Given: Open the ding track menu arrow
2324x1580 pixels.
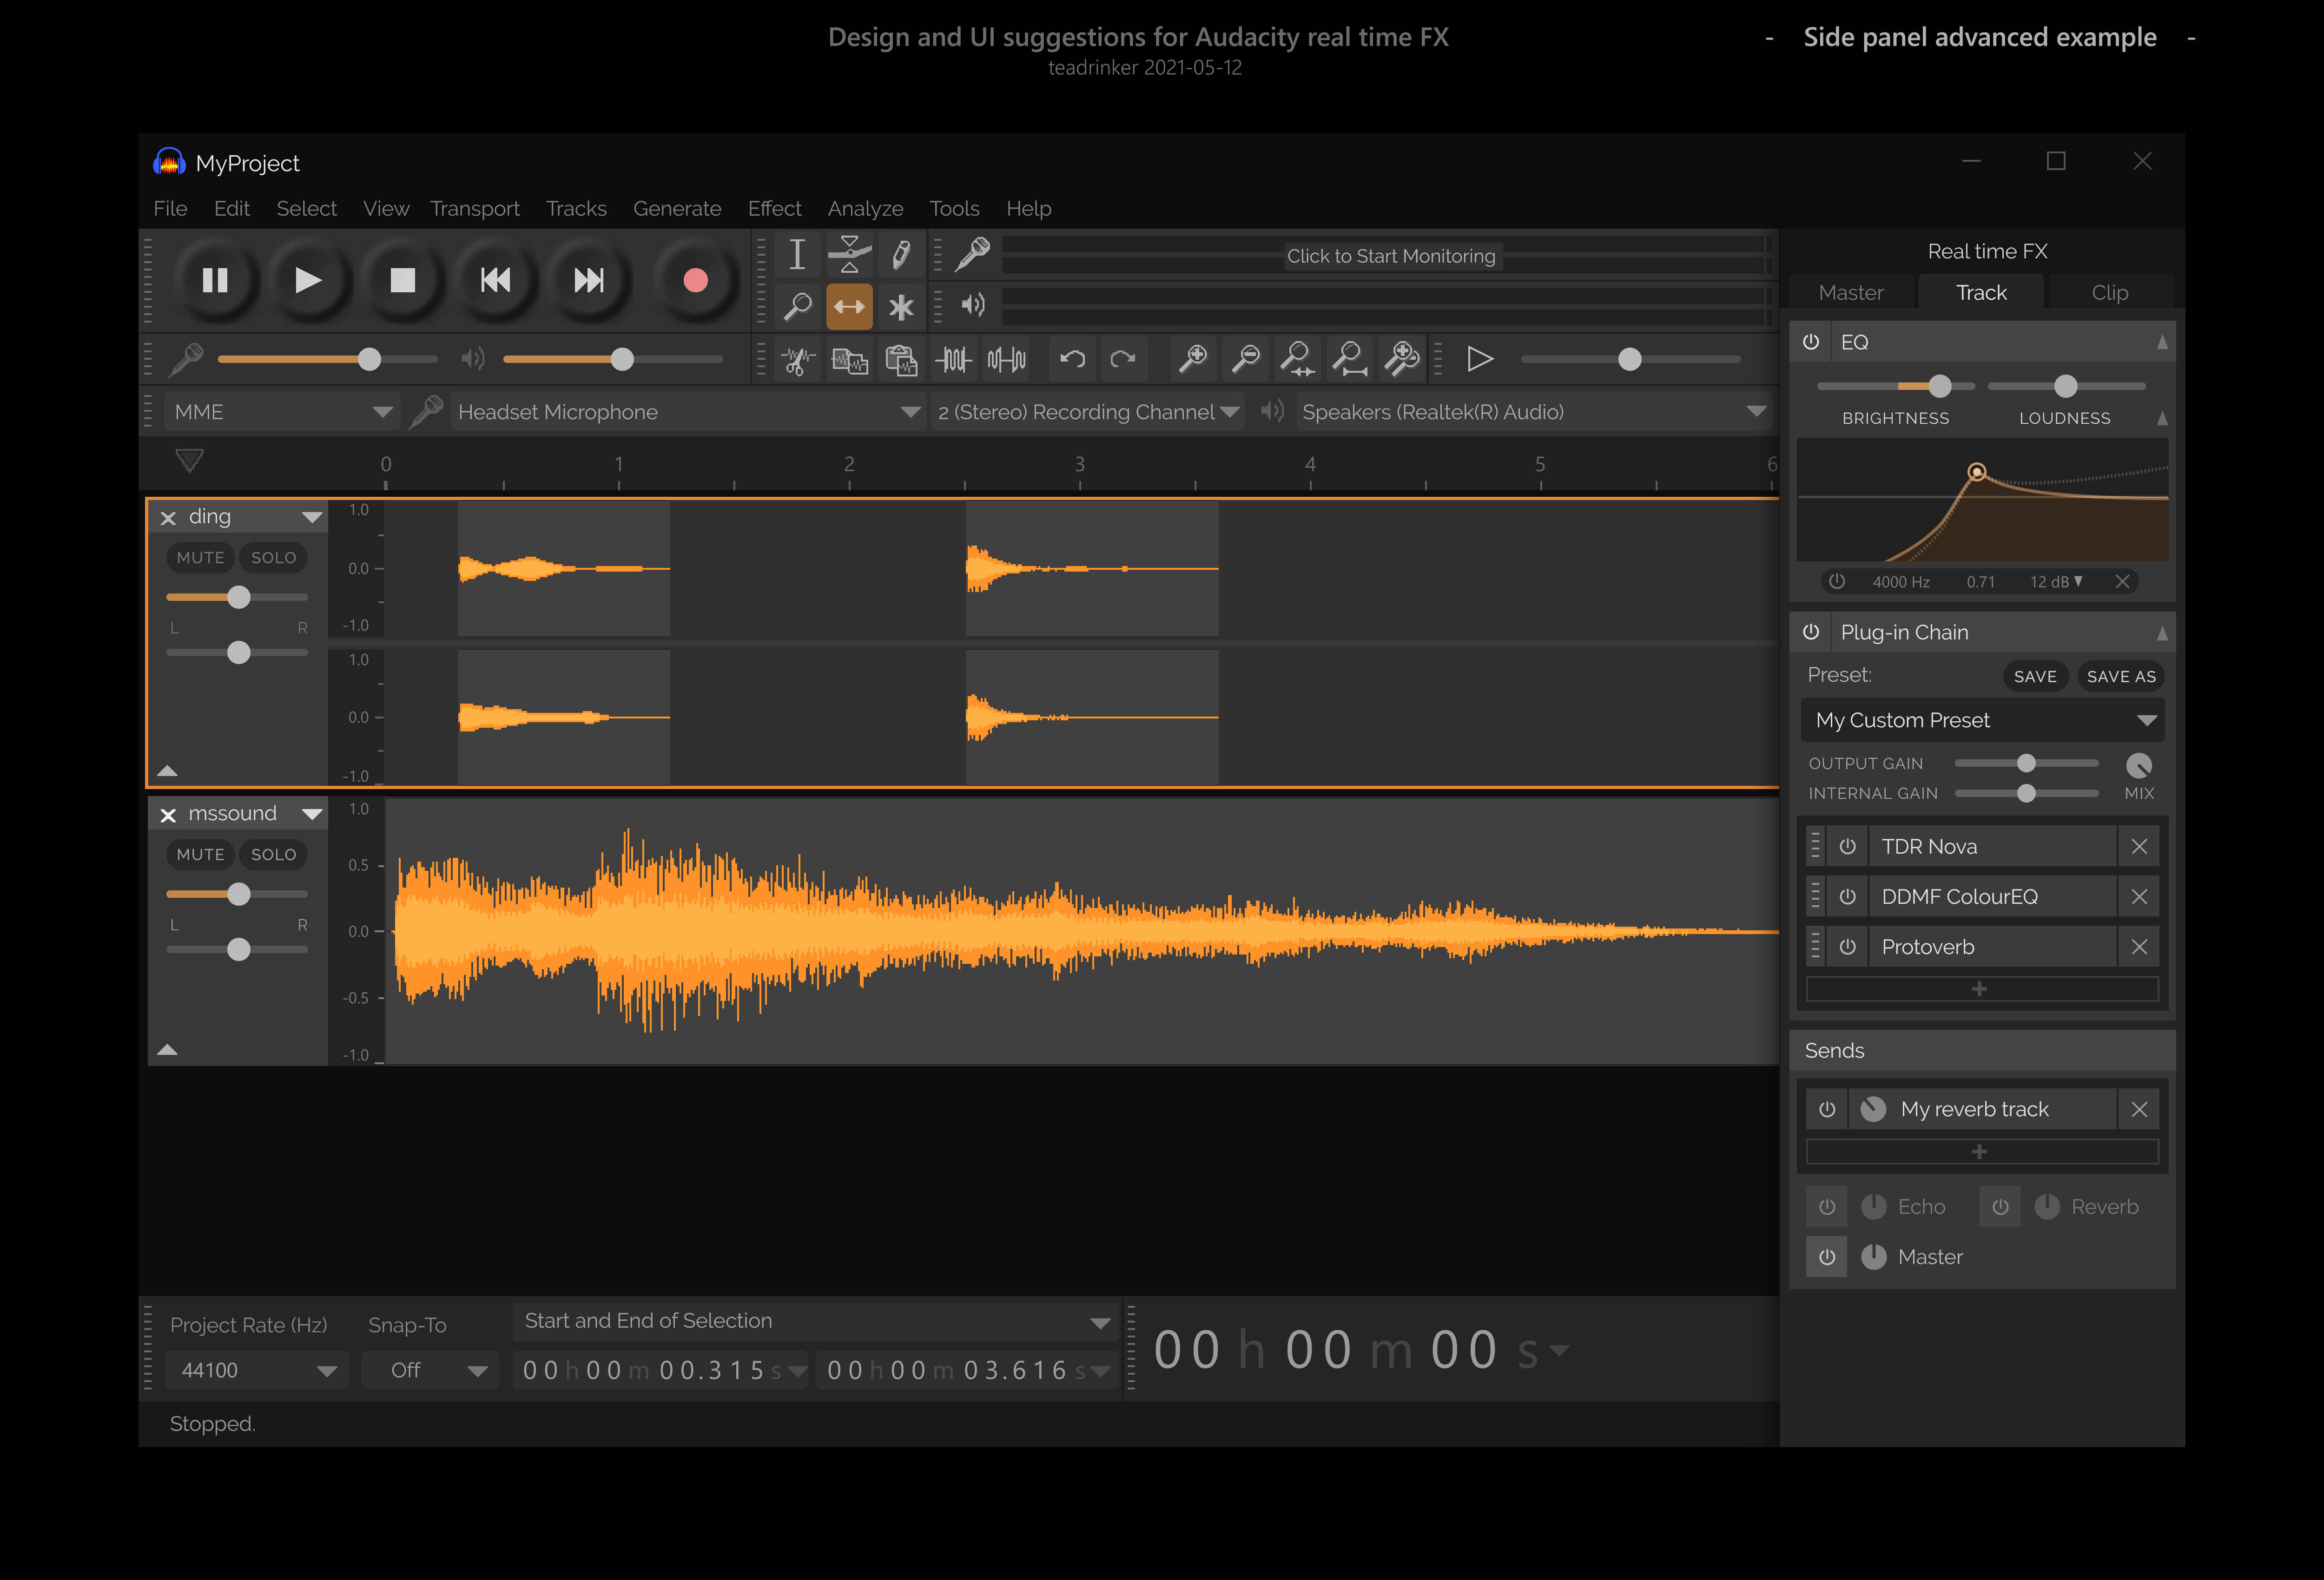Looking at the screenshot, I should (312, 518).
